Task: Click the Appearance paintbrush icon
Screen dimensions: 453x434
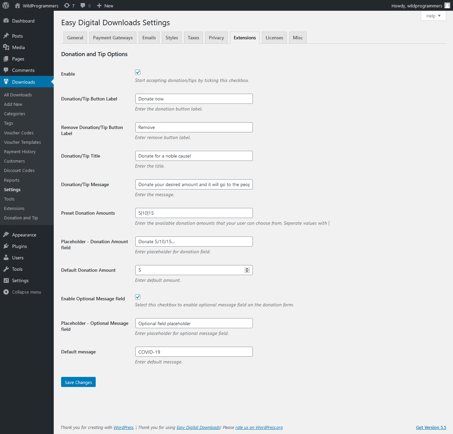Action: coord(6,234)
